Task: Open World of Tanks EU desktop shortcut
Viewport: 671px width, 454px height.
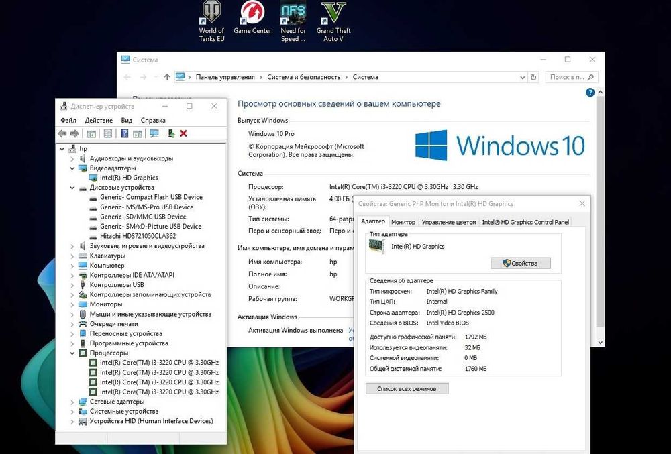Action: click(x=211, y=21)
